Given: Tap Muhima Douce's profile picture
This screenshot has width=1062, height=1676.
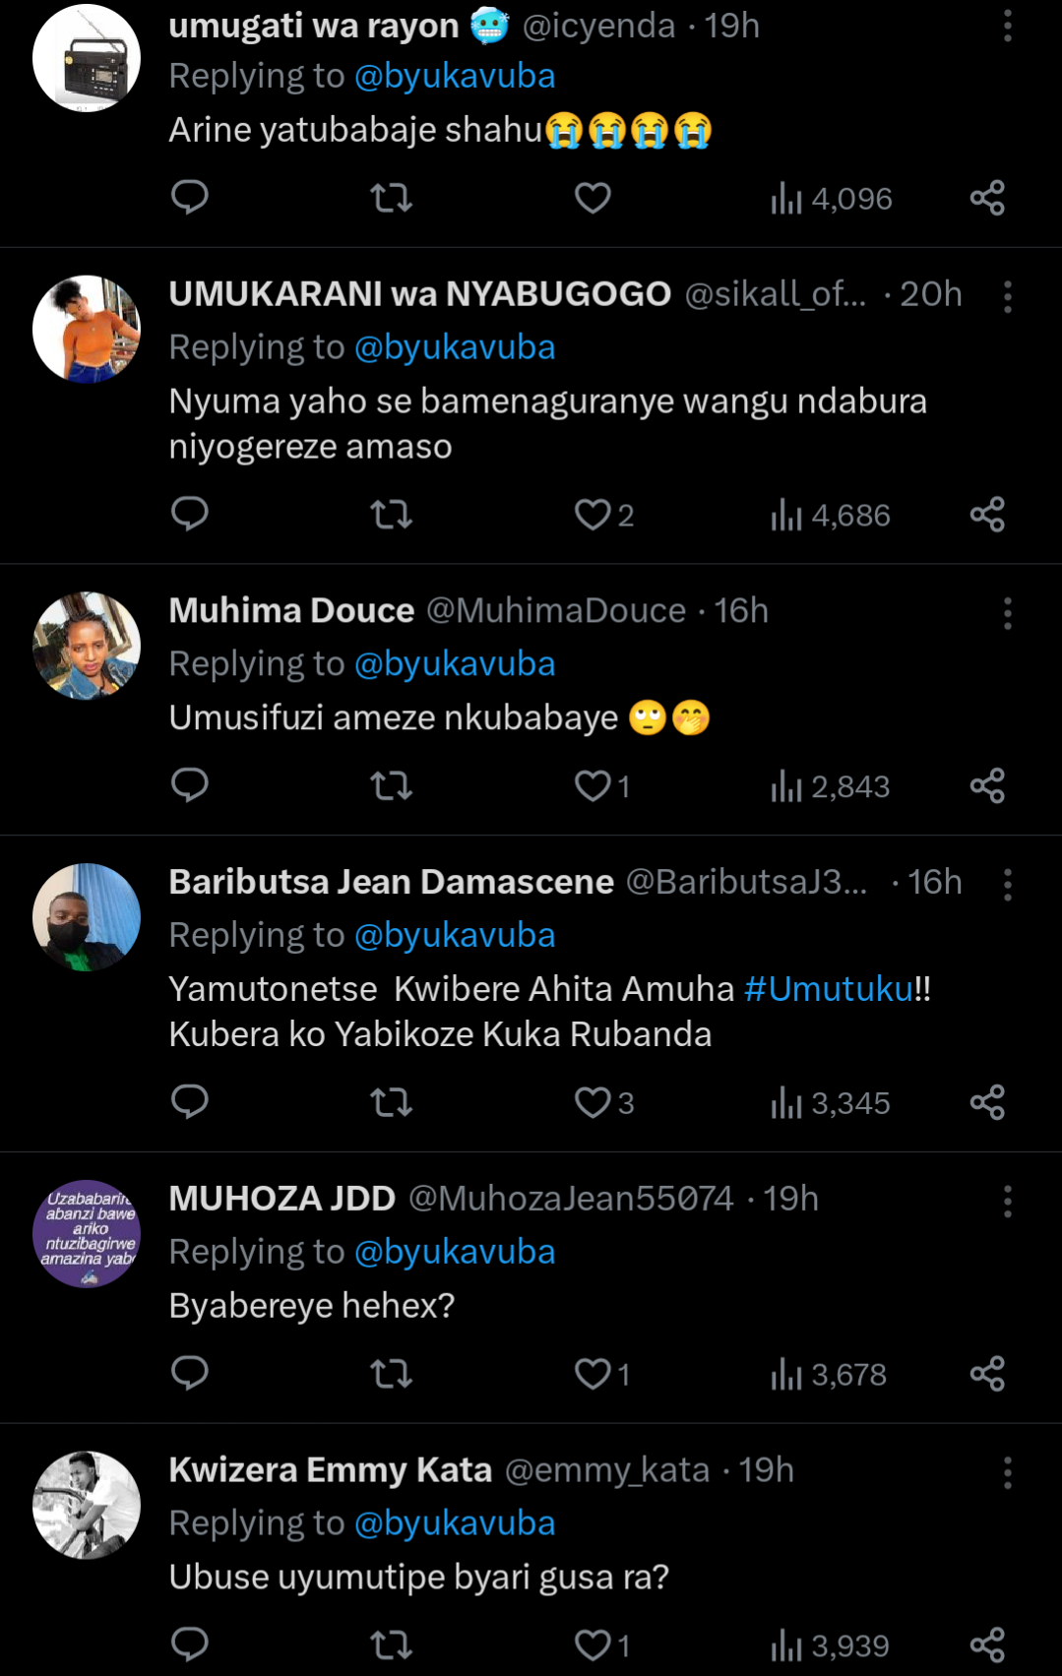Looking at the screenshot, I should pyautogui.click(x=87, y=646).
